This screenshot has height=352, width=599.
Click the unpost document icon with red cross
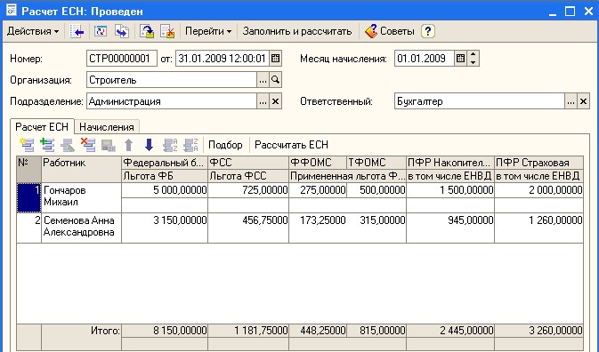(x=167, y=32)
